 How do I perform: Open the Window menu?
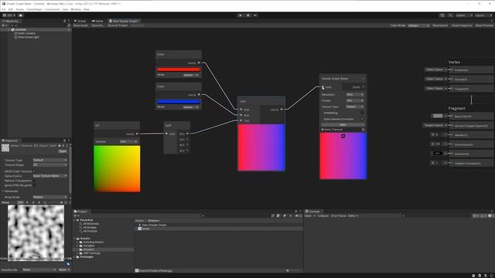[x=76, y=9]
